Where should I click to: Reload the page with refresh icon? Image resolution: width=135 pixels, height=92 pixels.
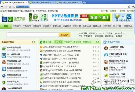(10, 7)
